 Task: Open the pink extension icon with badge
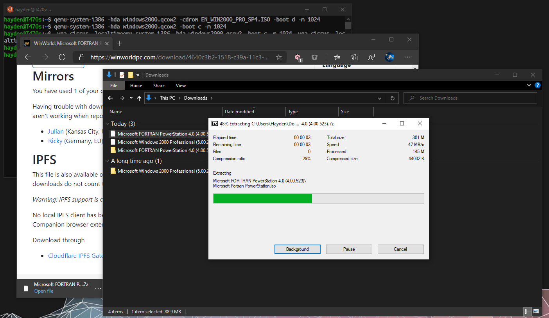[298, 57]
